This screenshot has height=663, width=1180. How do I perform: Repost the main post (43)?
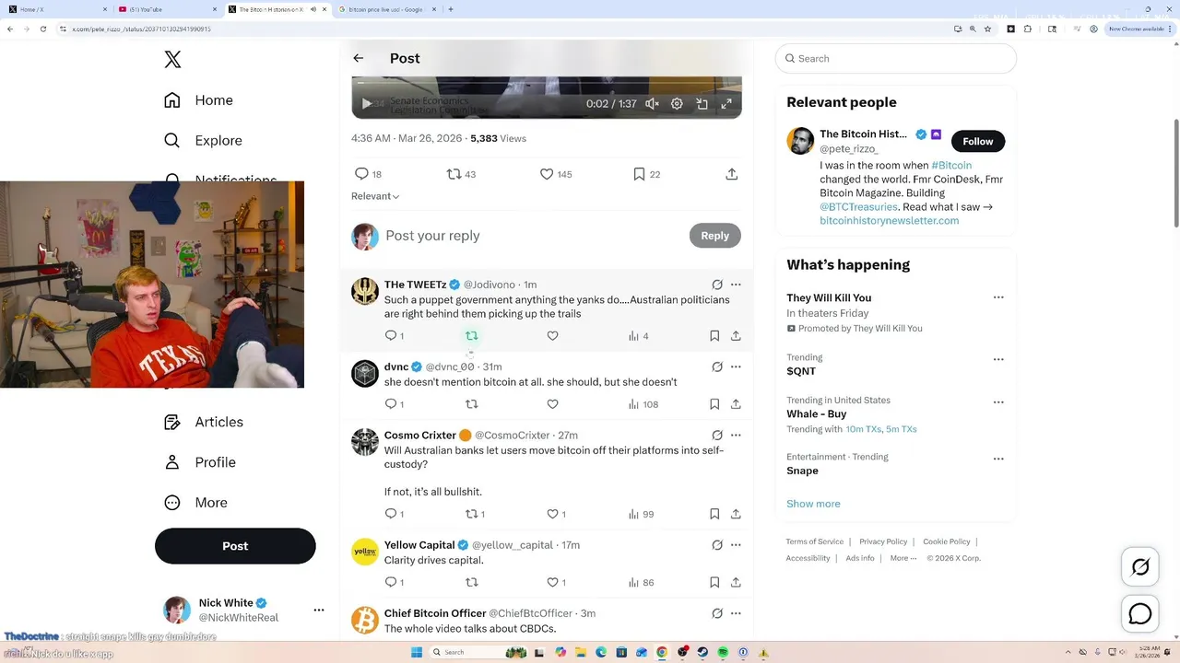tap(461, 174)
